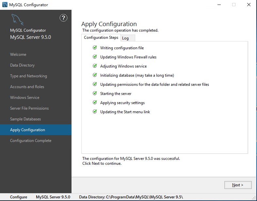This screenshot has height=201, width=257.
Task: Click green check beside Adjusting Windows service
Action: [x=95, y=66]
